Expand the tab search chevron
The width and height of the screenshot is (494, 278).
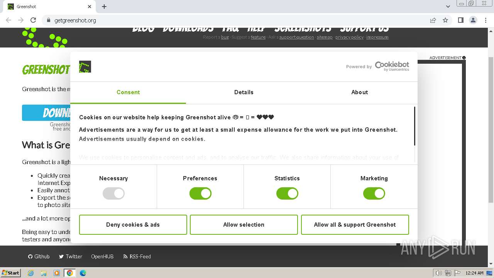point(448,7)
